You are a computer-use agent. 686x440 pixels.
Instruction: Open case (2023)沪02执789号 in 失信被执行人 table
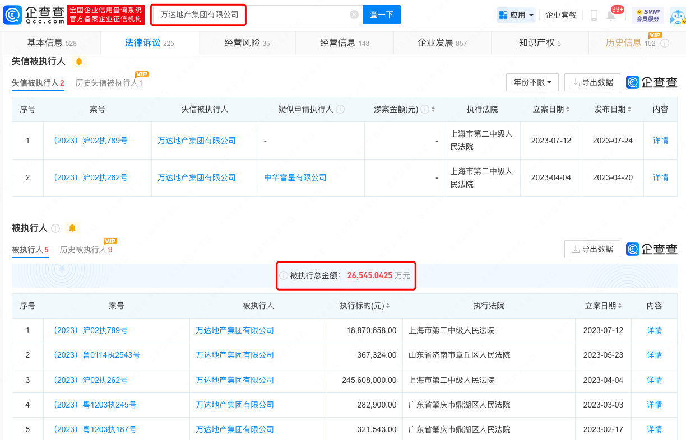pyautogui.click(x=90, y=141)
